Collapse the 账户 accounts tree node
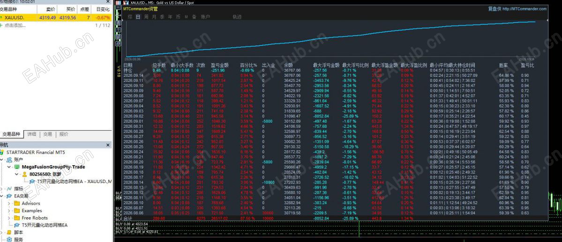This screenshot has width=562, height=242. [2, 160]
